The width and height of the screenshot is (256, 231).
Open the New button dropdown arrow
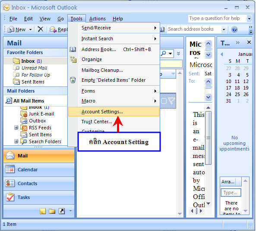(30, 29)
